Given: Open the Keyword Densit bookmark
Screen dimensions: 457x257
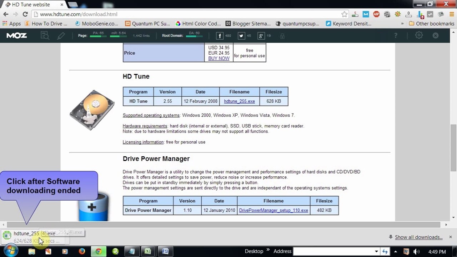Looking at the screenshot, I should 348,24.
